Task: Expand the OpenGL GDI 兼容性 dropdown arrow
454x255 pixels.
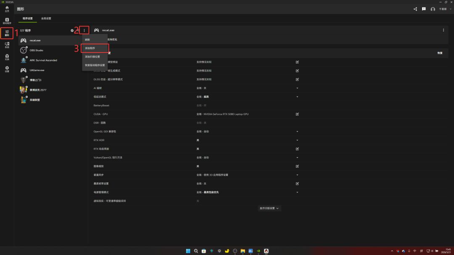Action: (x=297, y=131)
